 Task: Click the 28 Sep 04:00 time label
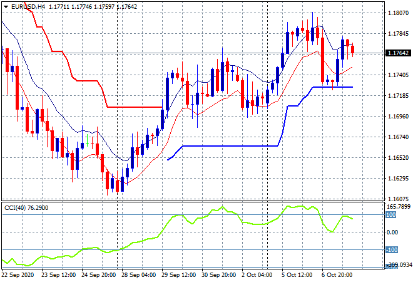point(138,275)
